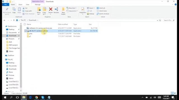
Task: Click Select all
Action: pos(101,8)
